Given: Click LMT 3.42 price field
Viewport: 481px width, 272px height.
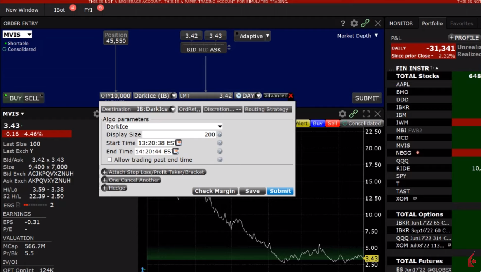Looking at the screenshot, I should [206, 96].
